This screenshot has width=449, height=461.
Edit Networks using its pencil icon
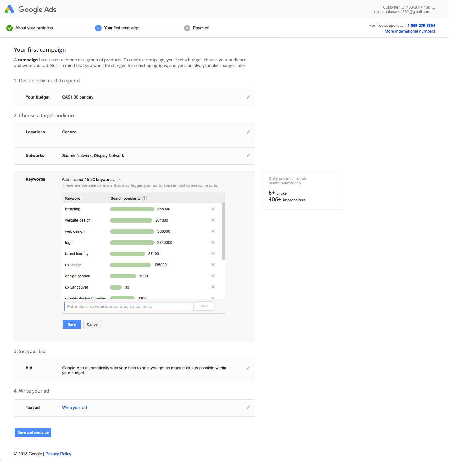click(x=248, y=155)
